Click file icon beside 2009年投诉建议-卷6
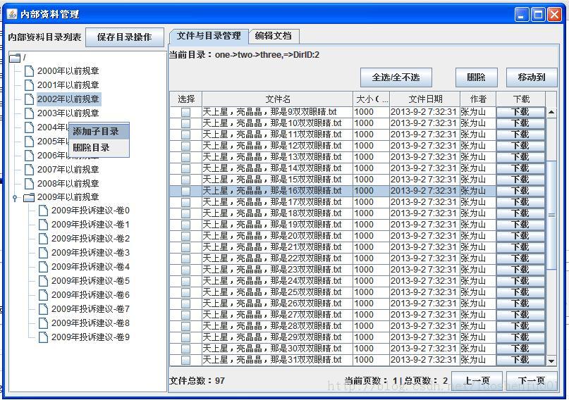 point(43,295)
